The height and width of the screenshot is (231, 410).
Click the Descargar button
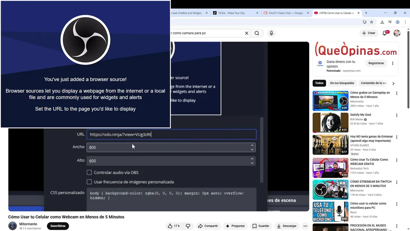click(x=287, y=226)
